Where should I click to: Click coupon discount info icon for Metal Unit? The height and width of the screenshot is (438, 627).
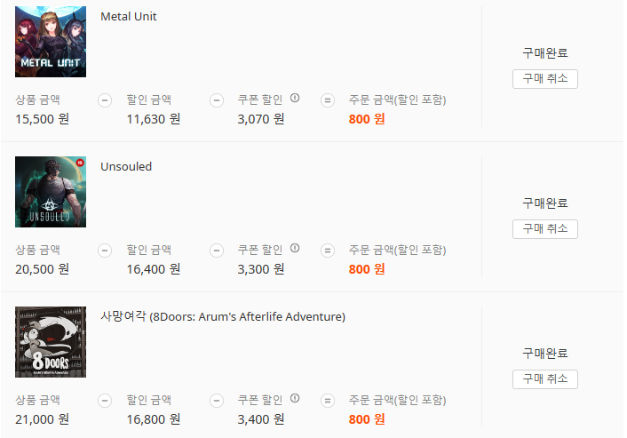coord(295,99)
